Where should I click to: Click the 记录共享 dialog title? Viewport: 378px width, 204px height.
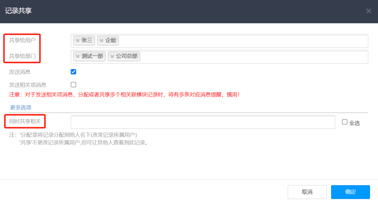[x=18, y=11]
